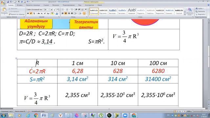This screenshot has height=118, width=210.
Task: Toggle italic formatting
Action: click(31, 13)
